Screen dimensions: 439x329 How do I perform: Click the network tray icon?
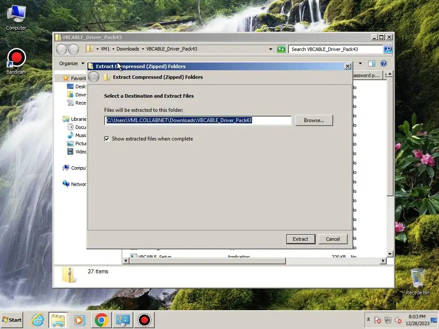[x=388, y=320]
